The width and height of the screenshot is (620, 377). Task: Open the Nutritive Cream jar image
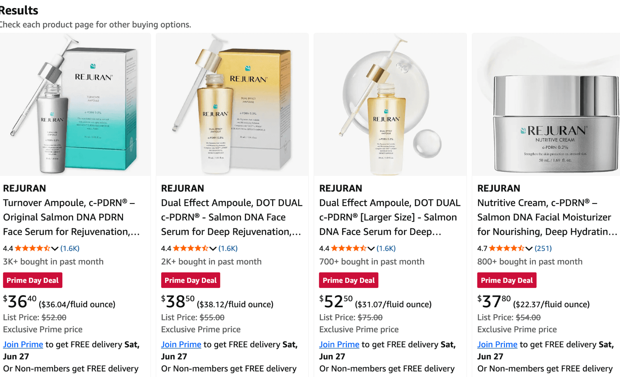pos(546,105)
